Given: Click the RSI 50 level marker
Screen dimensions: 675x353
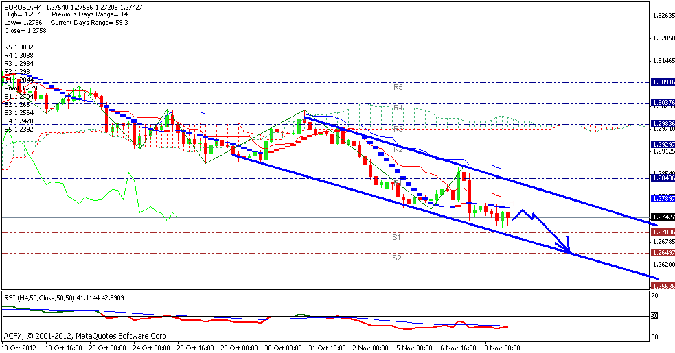Looking at the screenshot, I should pyautogui.click(x=655, y=316).
